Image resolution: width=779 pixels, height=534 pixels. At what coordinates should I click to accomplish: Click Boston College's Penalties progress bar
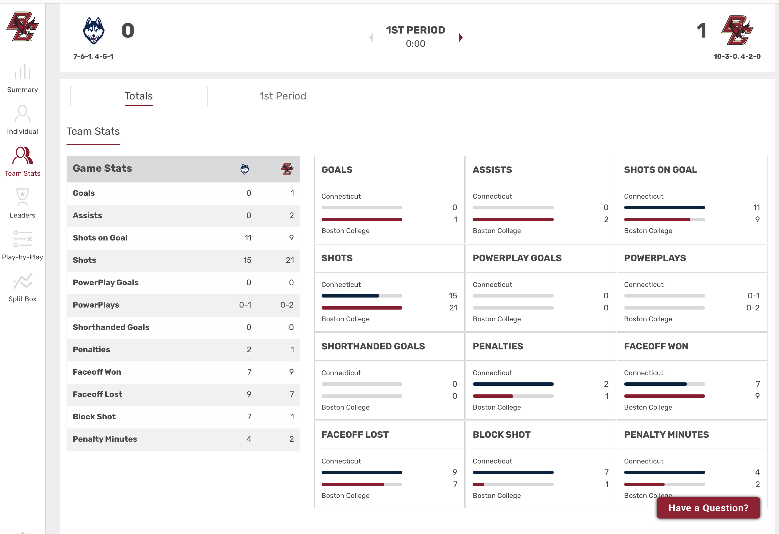[x=513, y=396]
